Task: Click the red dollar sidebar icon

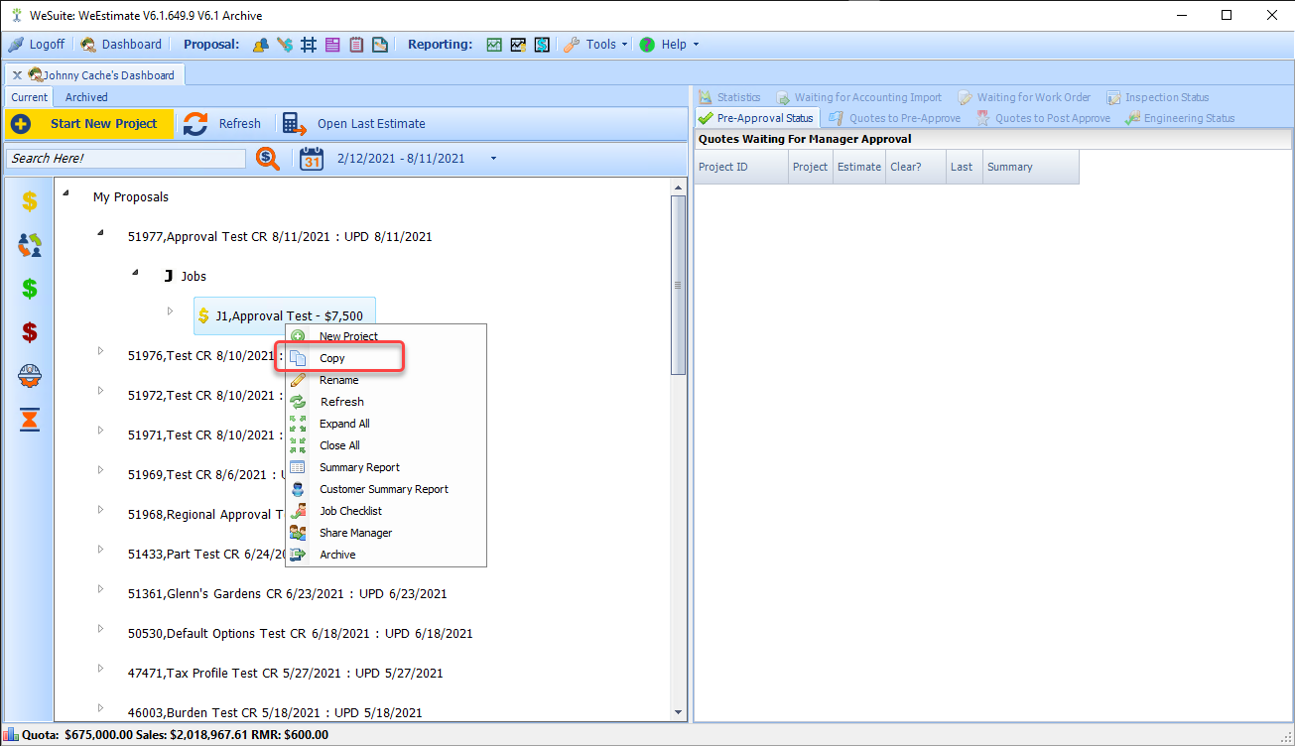Action: (30, 331)
